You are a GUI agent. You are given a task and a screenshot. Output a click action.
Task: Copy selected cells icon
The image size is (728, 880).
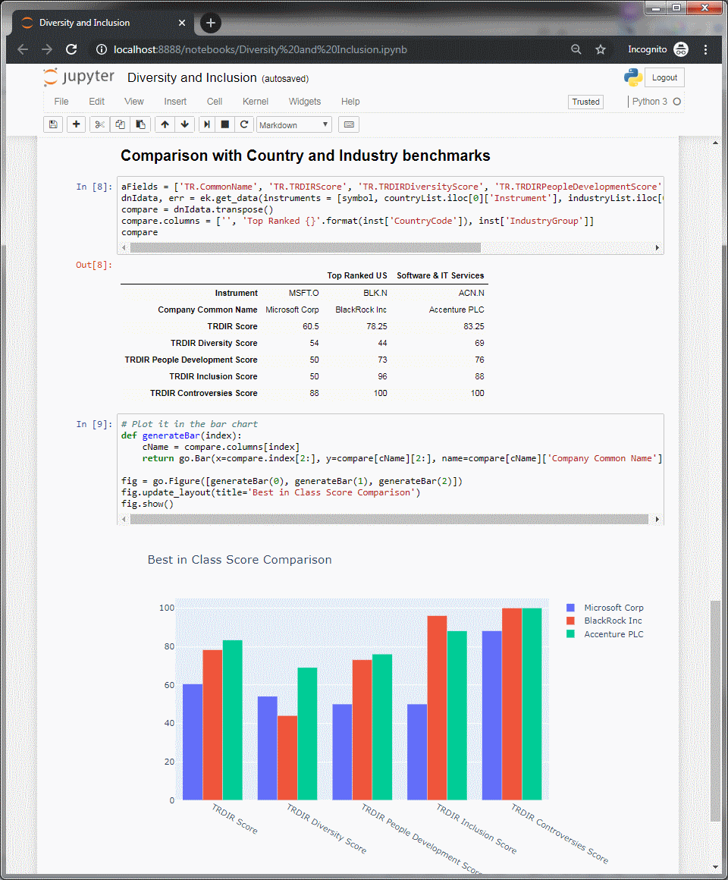120,124
